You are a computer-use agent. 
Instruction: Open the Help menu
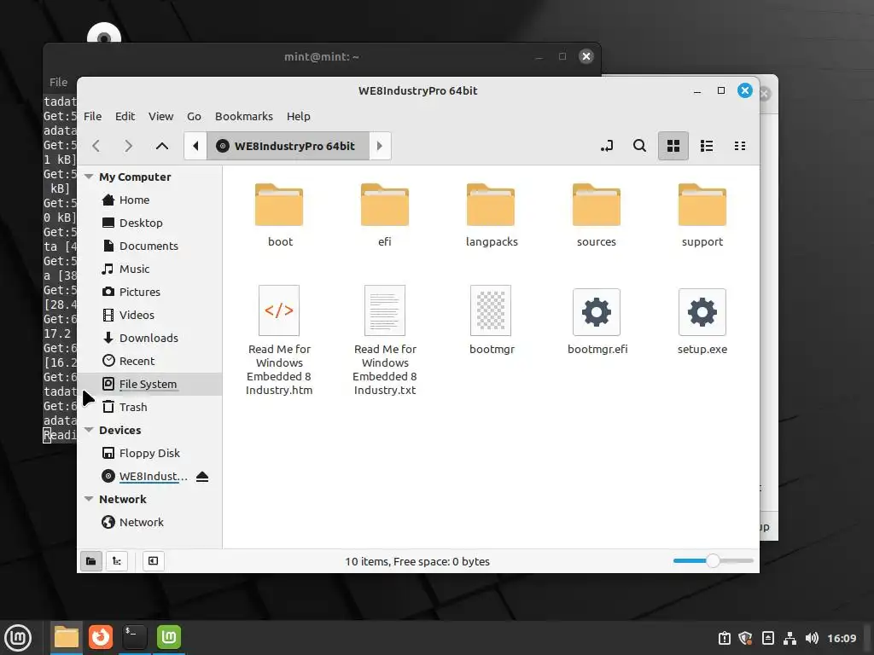298,116
